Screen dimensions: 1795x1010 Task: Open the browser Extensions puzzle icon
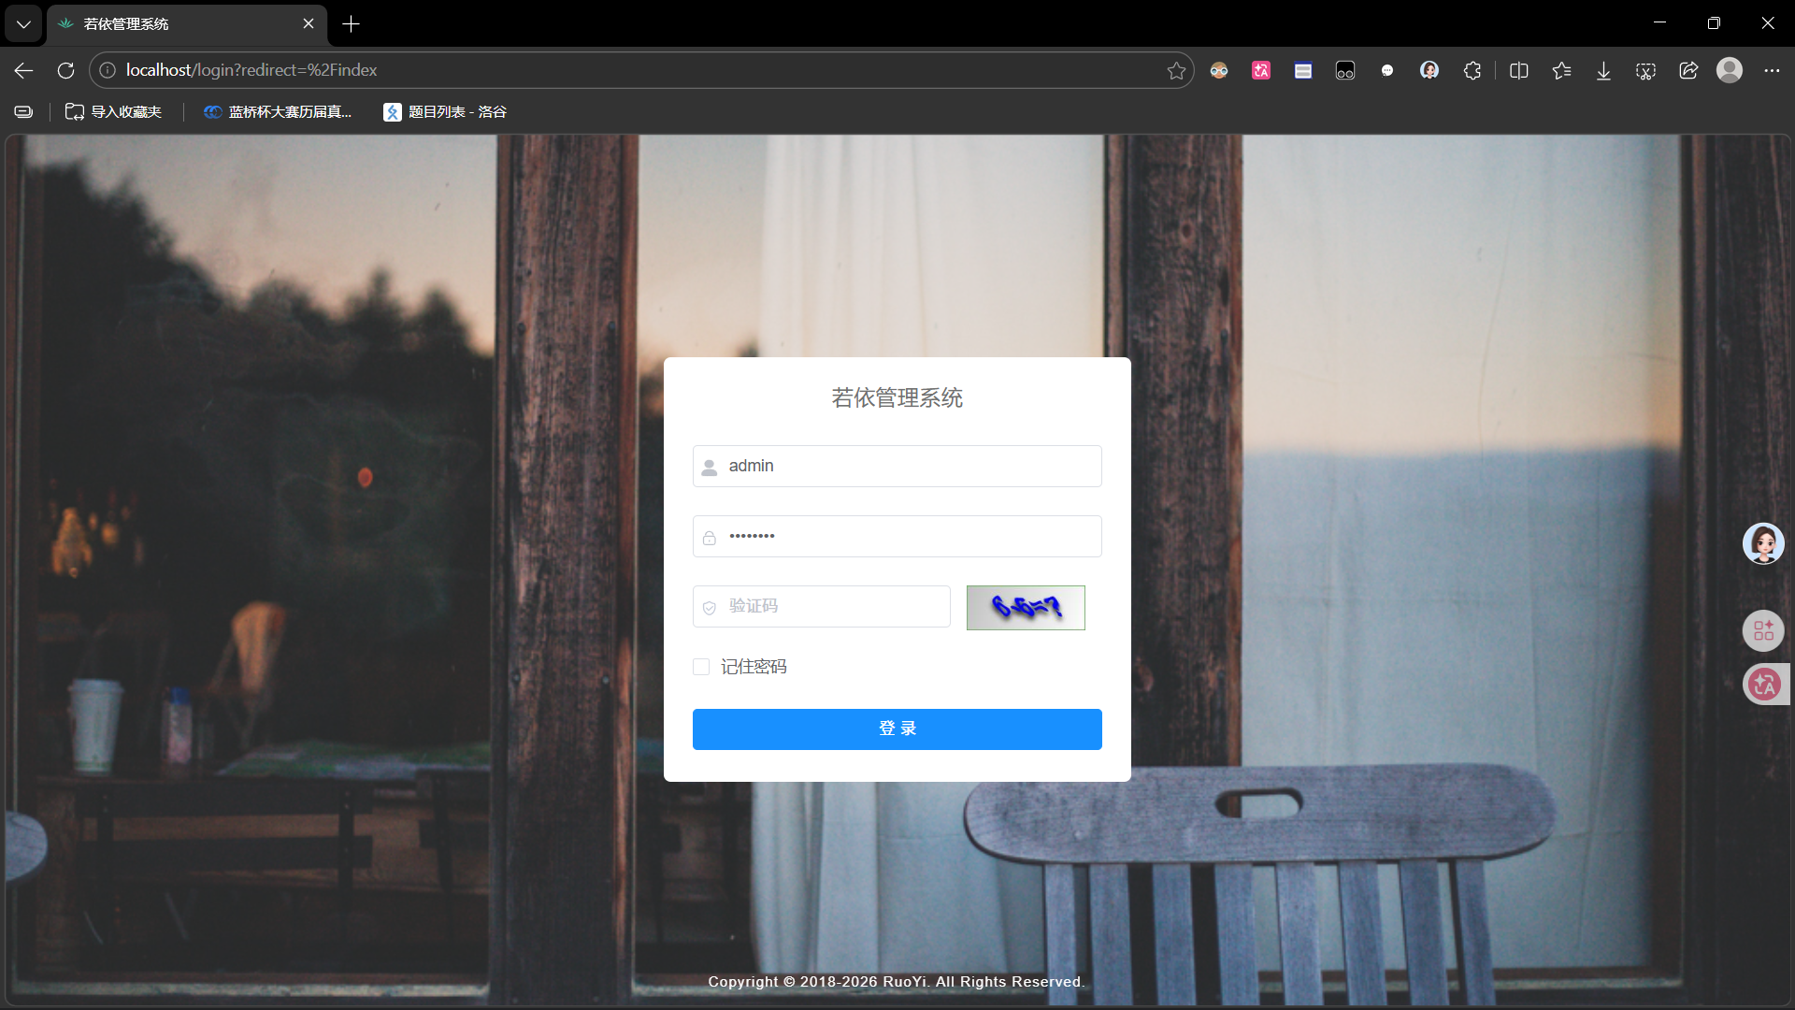(x=1472, y=70)
